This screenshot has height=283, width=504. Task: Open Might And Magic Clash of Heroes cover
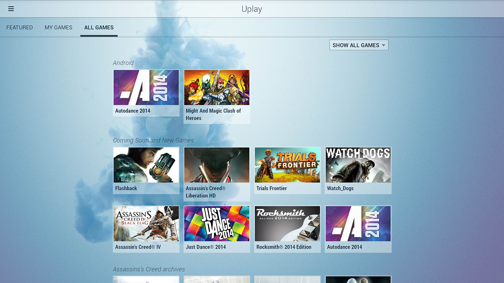click(217, 88)
